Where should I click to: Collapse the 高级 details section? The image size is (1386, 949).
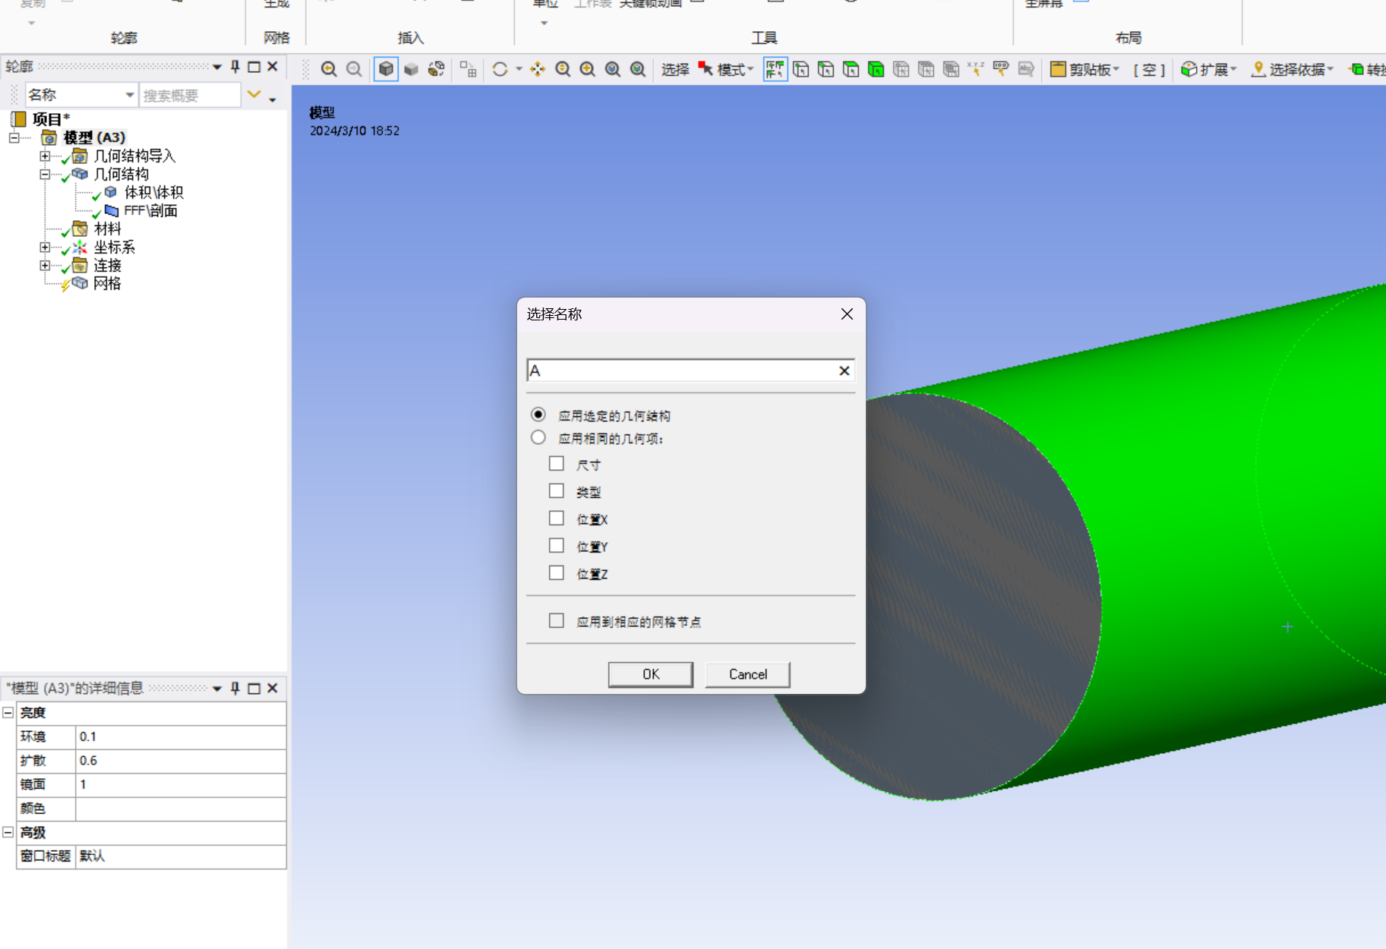[x=8, y=832]
